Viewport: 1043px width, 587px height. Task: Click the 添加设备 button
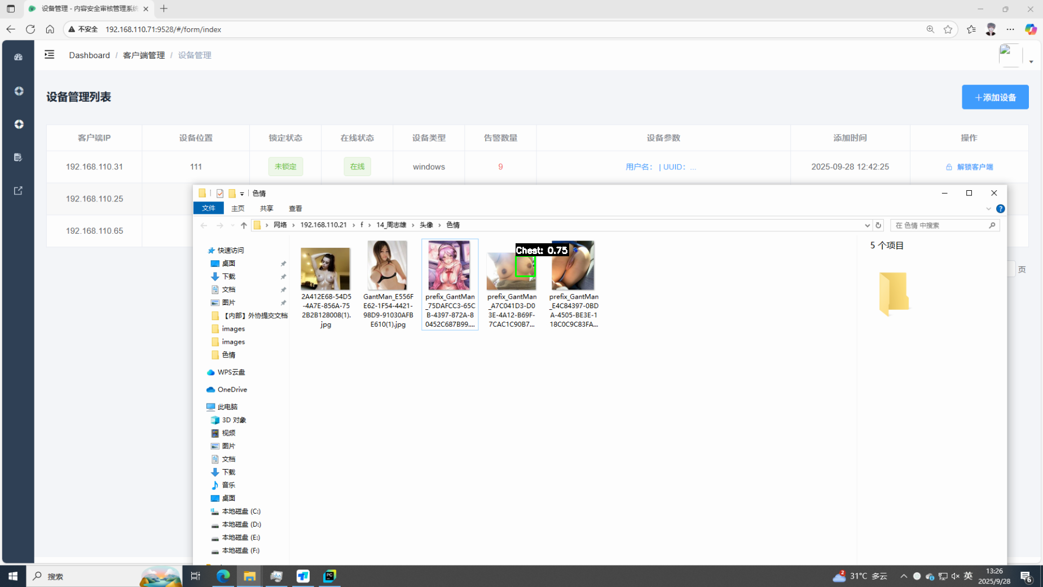click(x=994, y=97)
